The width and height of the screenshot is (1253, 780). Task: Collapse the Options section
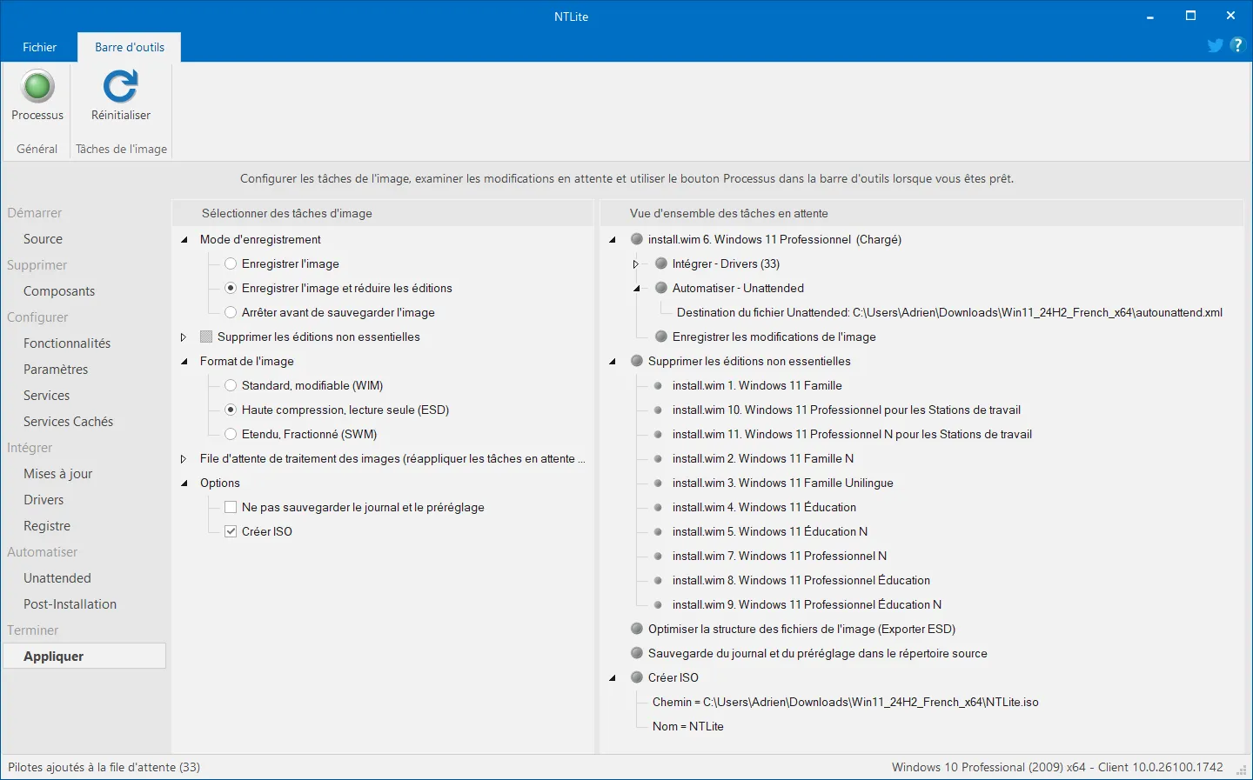tap(184, 483)
